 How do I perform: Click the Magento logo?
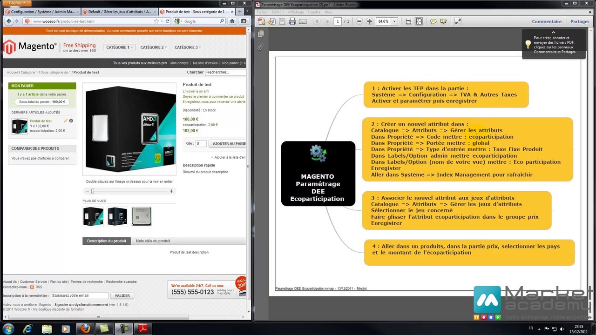click(x=30, y=47)
